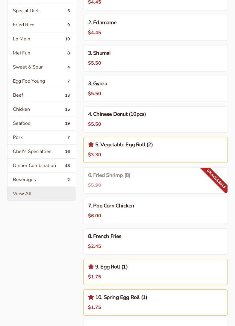Select the Beverages category
Screen dimensions: 235x326
click(41, 180)
